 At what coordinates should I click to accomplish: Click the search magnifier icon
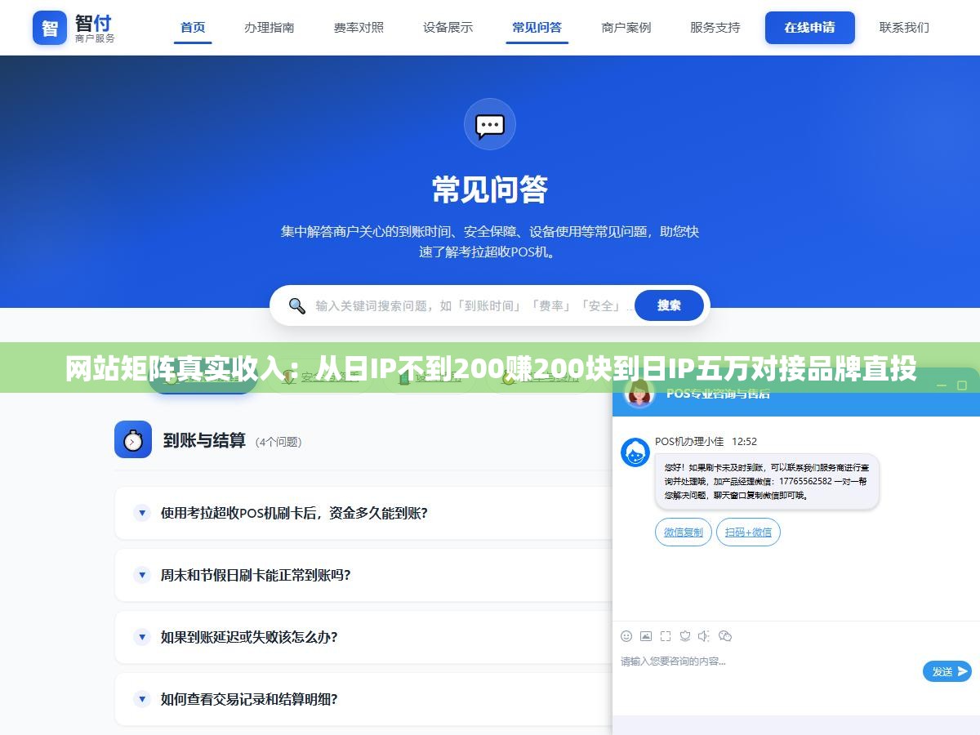(297, 305)
